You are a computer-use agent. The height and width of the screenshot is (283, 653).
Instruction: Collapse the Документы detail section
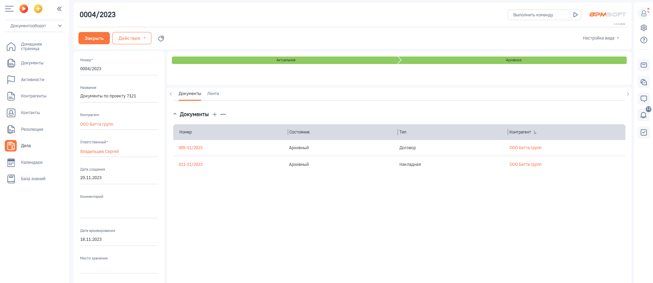175,114
